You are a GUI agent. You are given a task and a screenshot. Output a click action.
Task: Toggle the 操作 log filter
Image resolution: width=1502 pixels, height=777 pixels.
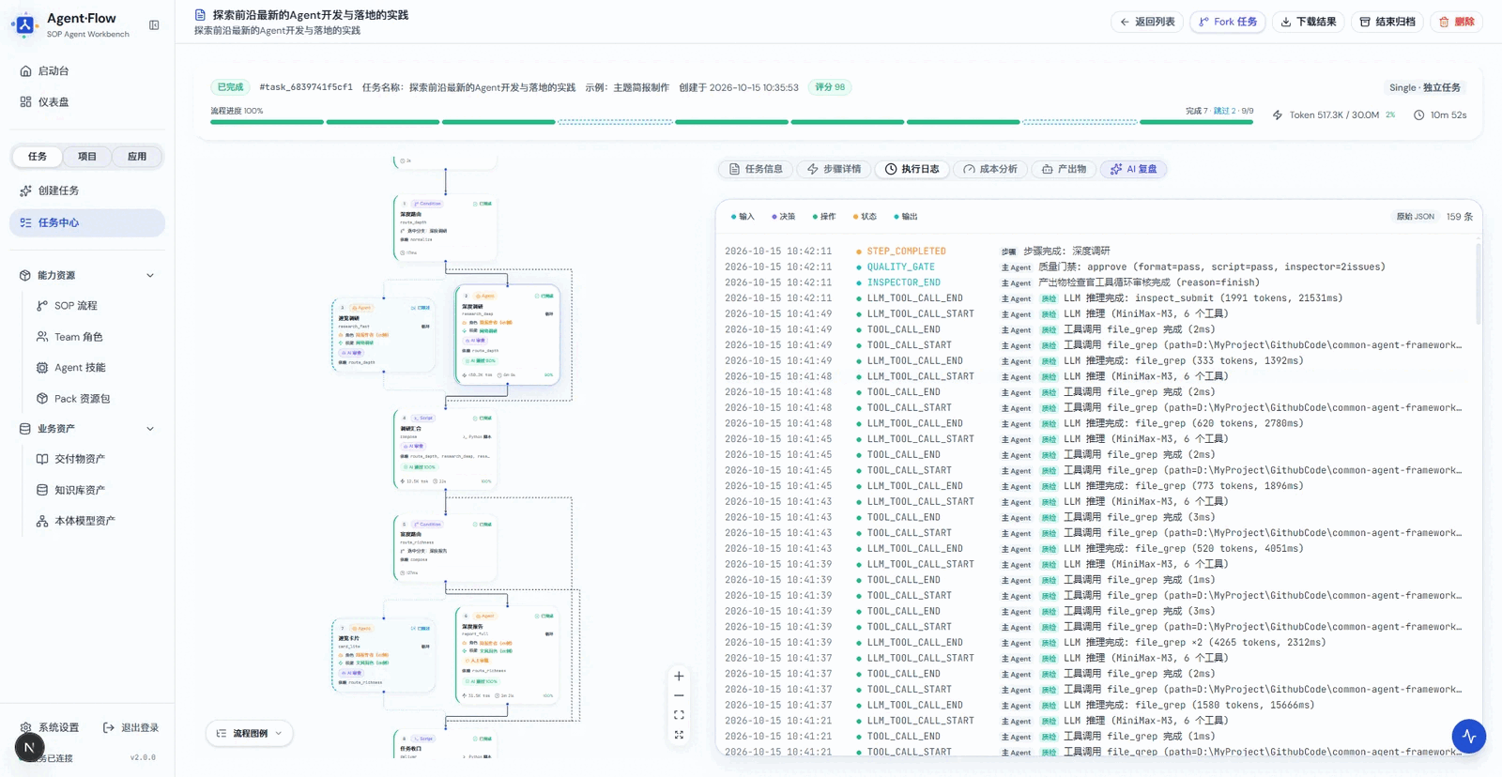[x=823, y=217]
